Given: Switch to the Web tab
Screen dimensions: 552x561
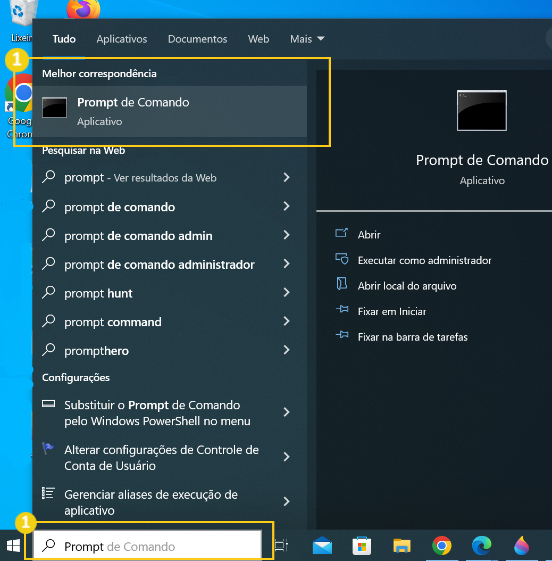Looking at the screenshot, I should coord(258,39).
